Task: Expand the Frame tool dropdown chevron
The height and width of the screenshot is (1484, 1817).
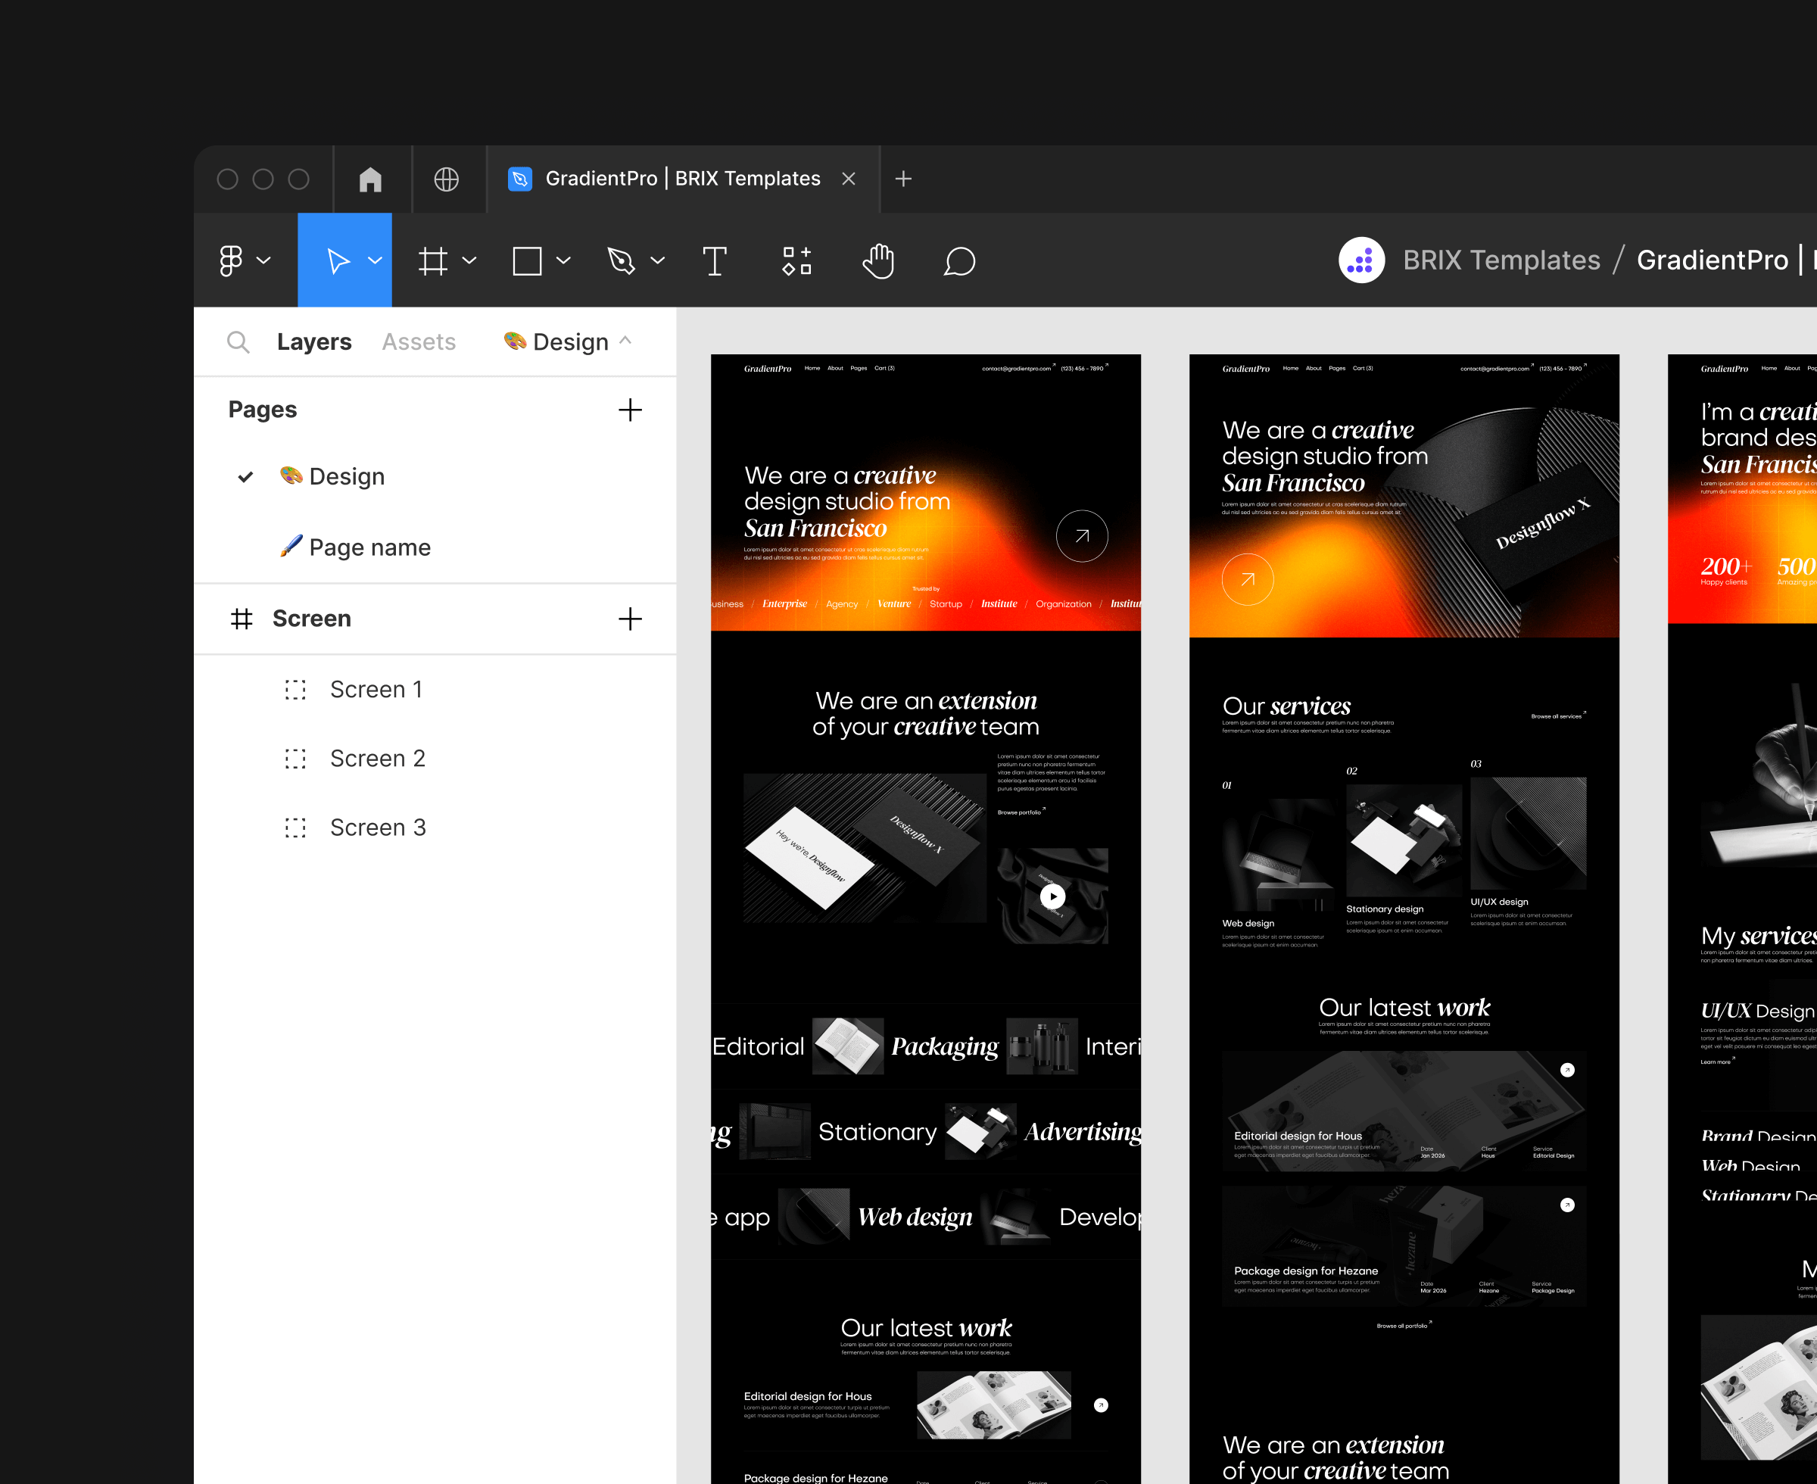Action: coord(469,260)
